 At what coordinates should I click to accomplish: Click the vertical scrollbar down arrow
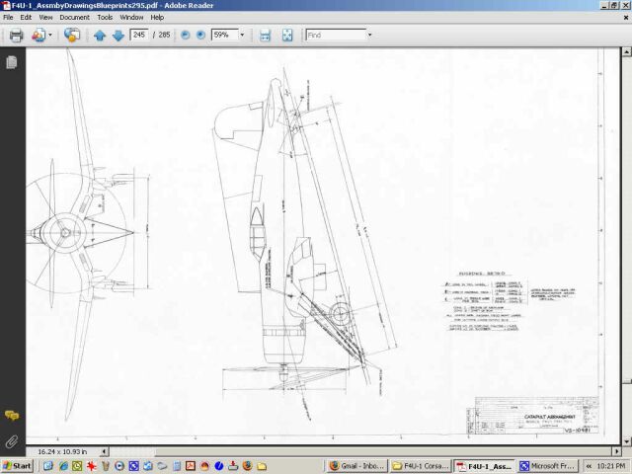pyautogui.click(x=626, y=441)
